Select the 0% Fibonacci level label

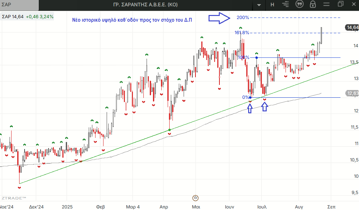(245, 97)
